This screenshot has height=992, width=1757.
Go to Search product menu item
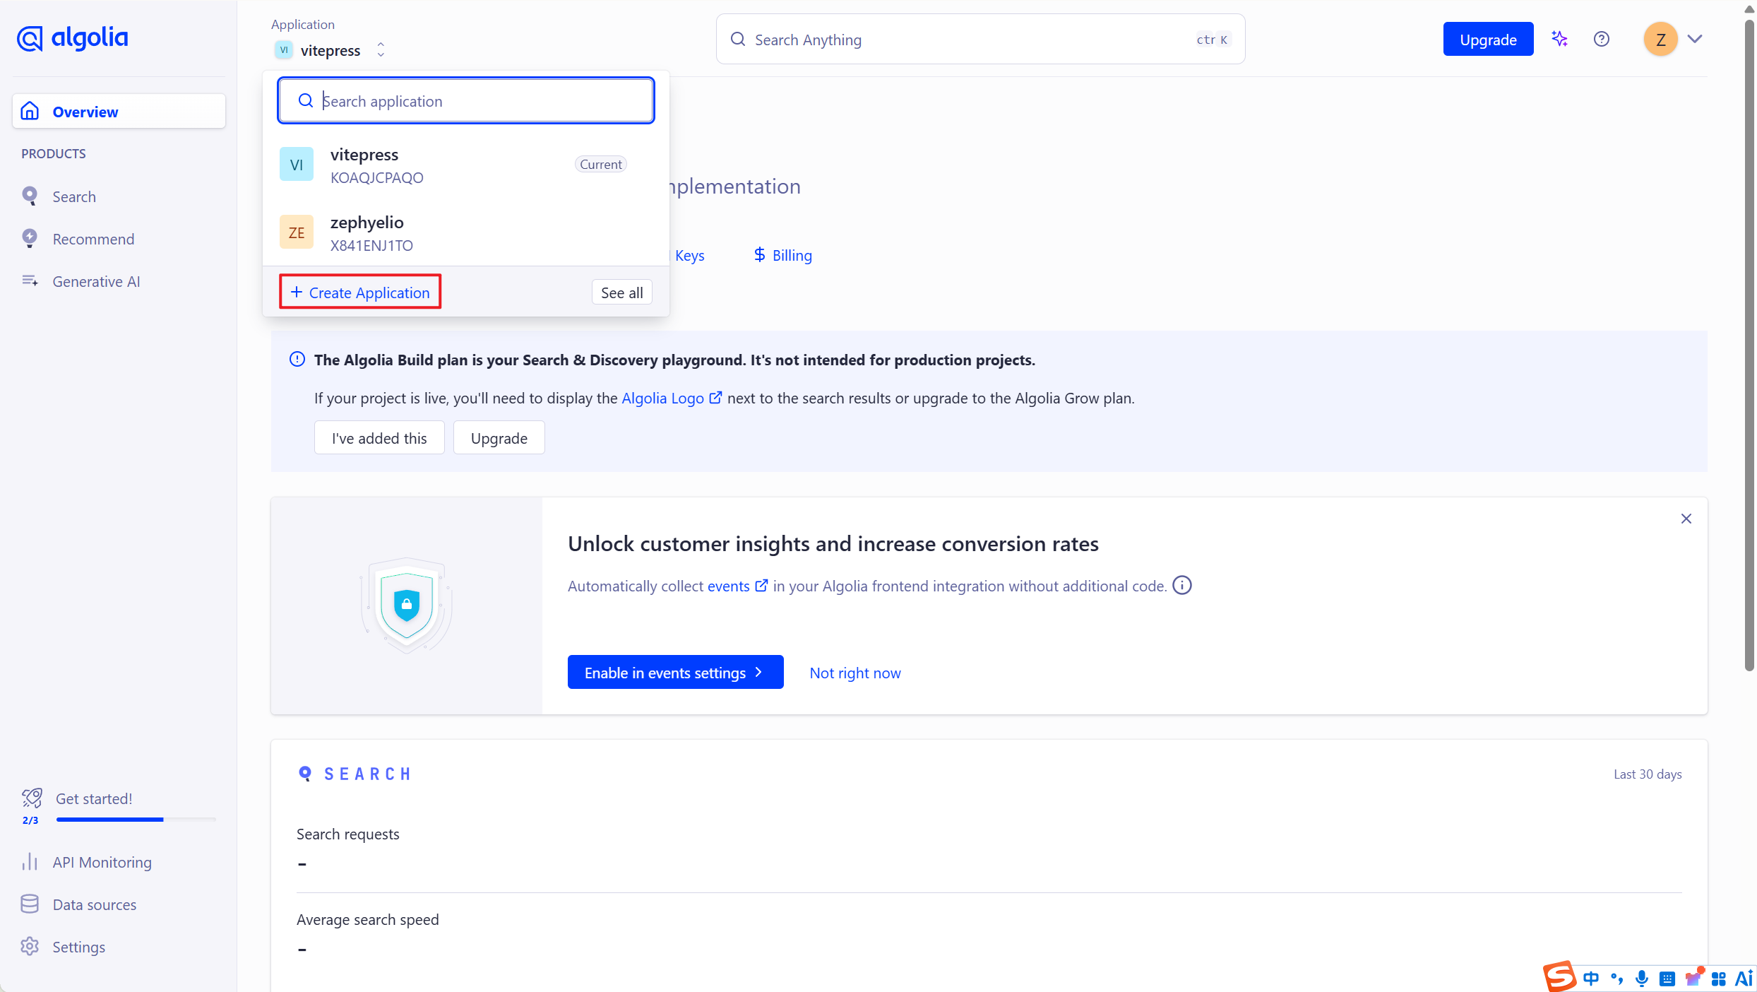click(73, 196)
